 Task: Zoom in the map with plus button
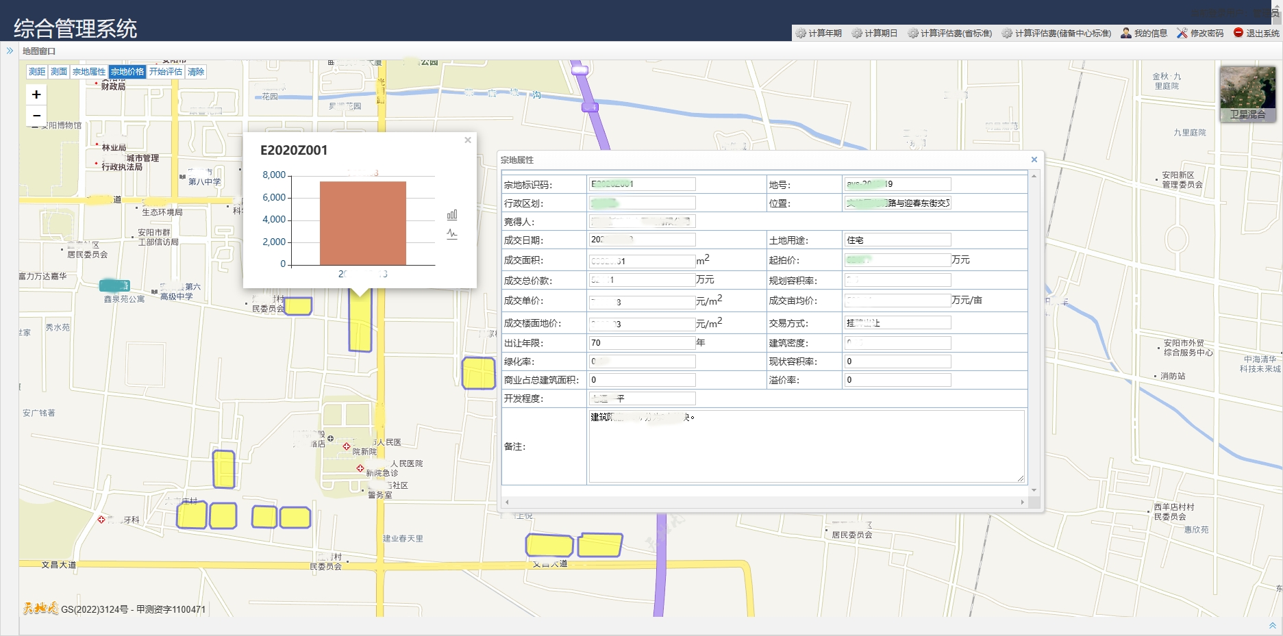pyautogui.click(x=36, y=94)
